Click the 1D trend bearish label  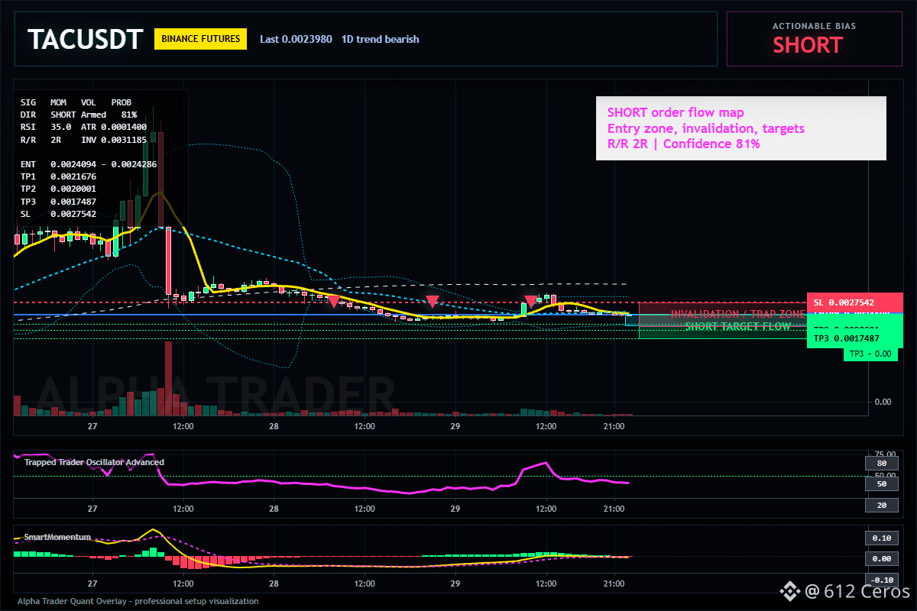(381, 39)
